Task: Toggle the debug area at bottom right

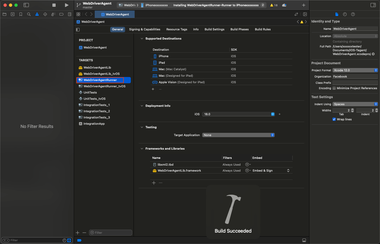Action: pyautogui.click(x=304, y=240)
